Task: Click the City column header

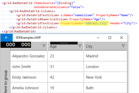Action: click(x=105, y=46)
